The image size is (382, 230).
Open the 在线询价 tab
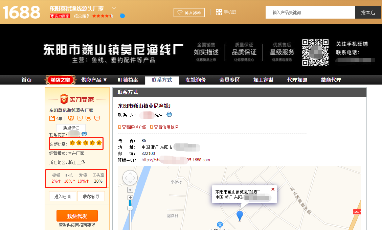click(x=196, y=80)
